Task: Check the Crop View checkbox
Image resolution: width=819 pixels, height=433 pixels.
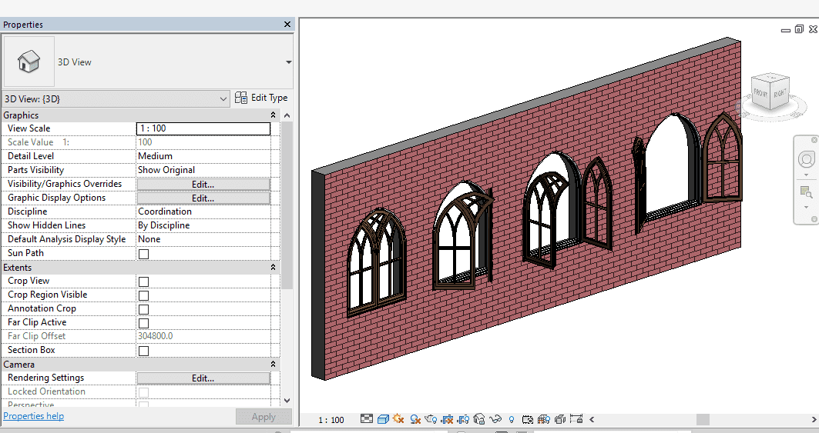Action: pos(143,281)
